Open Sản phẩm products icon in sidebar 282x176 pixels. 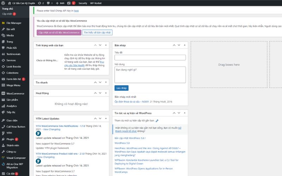3,100
